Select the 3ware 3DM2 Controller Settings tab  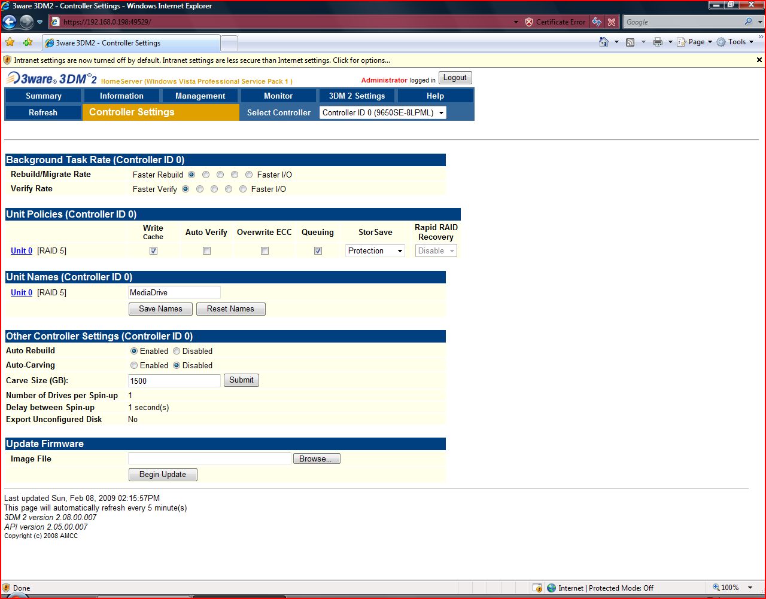131,43
